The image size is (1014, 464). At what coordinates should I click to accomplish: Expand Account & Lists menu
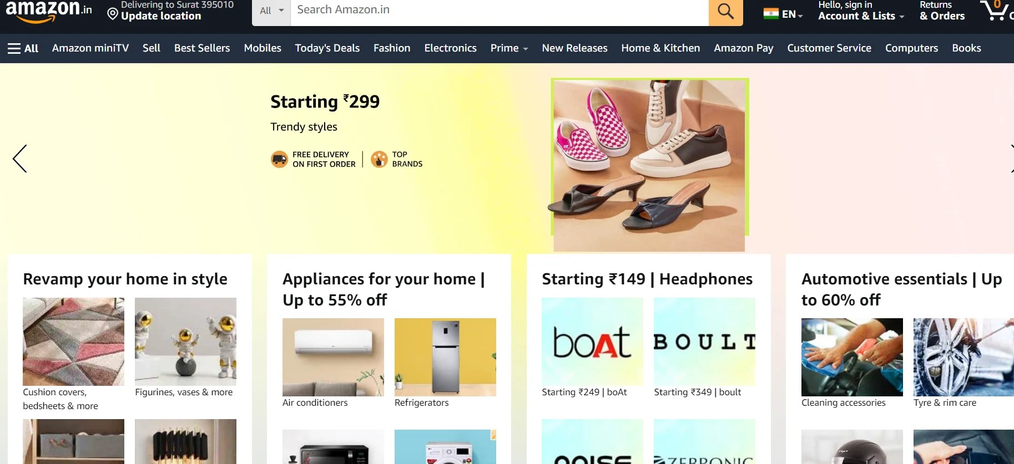pyautogui.click(x=861, y=16)
